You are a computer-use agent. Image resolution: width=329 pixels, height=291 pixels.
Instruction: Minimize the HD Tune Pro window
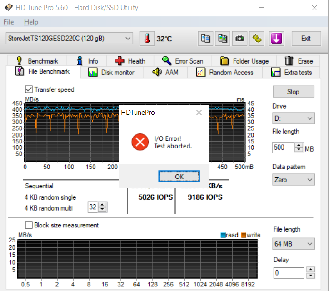click(x=261, y=8)
